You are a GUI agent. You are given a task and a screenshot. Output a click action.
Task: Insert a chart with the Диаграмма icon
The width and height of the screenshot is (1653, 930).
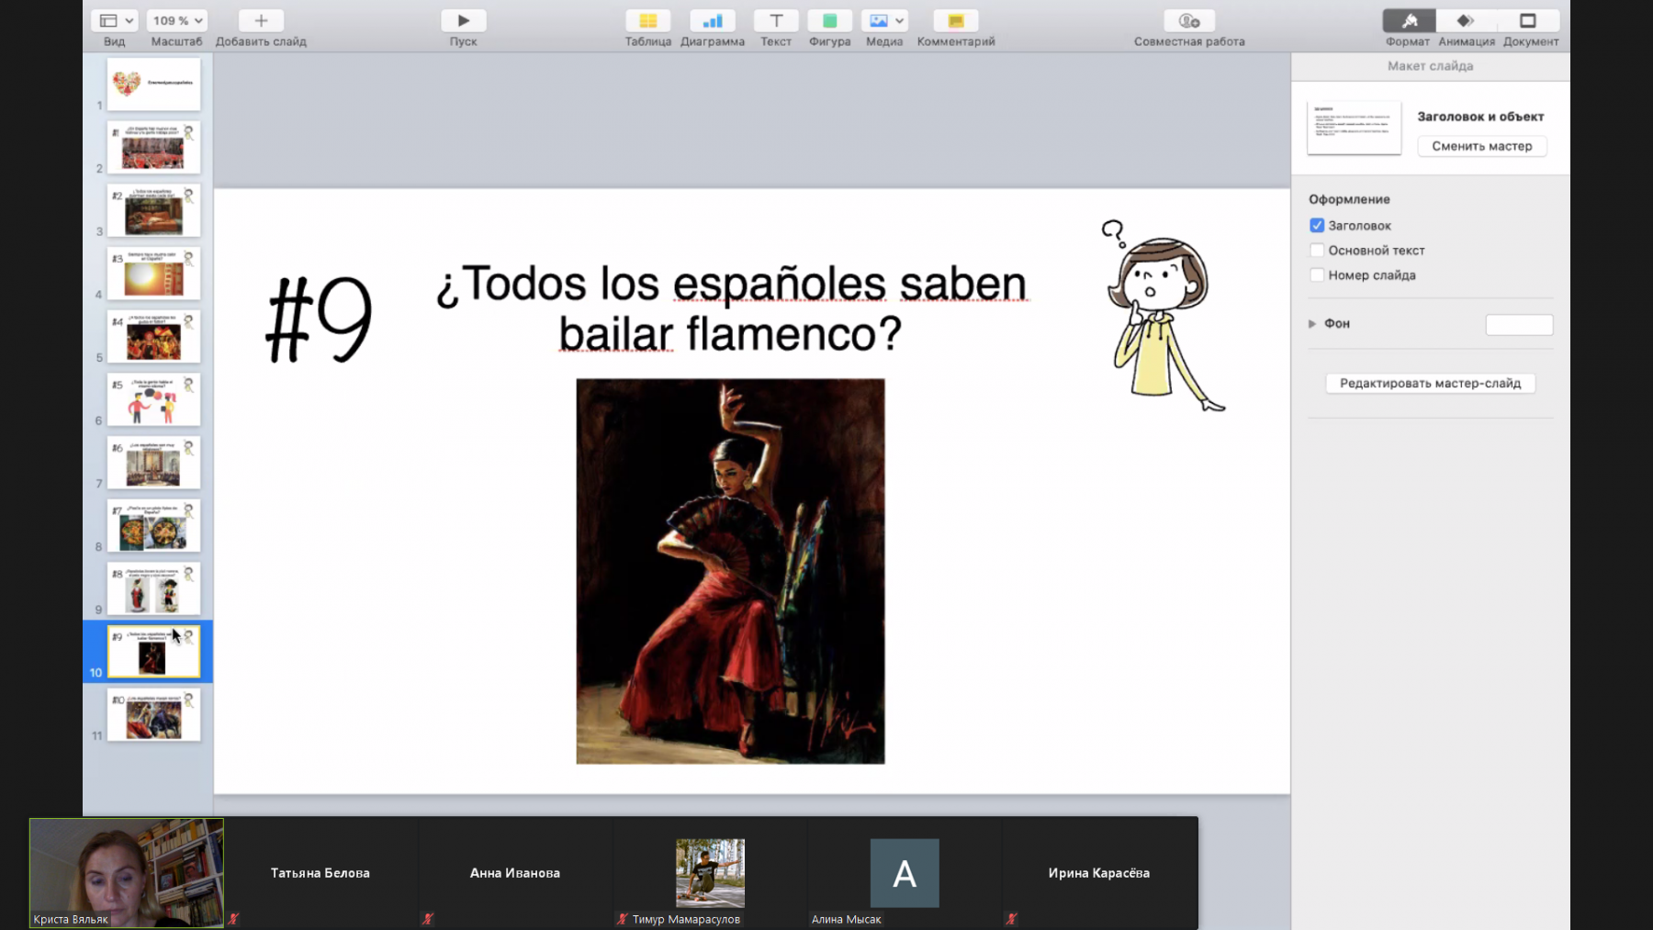pos(713,20)
